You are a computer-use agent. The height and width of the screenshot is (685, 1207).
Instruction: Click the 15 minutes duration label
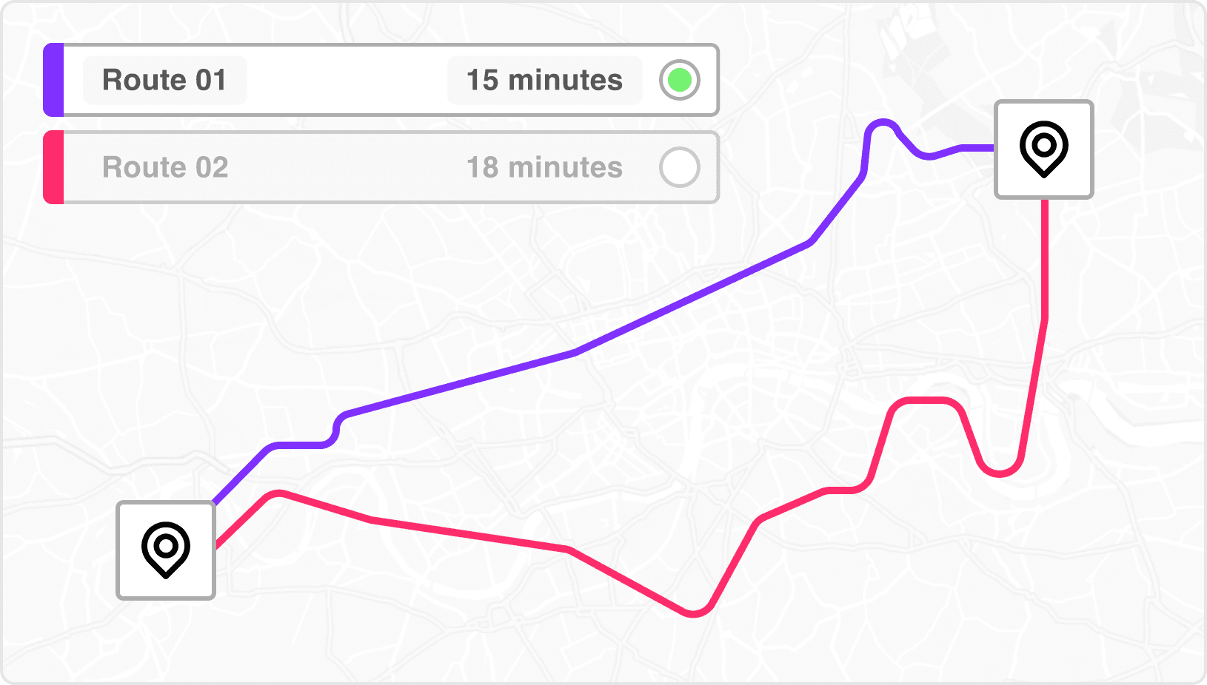(544, 80)
